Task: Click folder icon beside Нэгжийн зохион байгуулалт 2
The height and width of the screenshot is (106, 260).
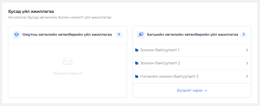Action: [x=137, y=76]
